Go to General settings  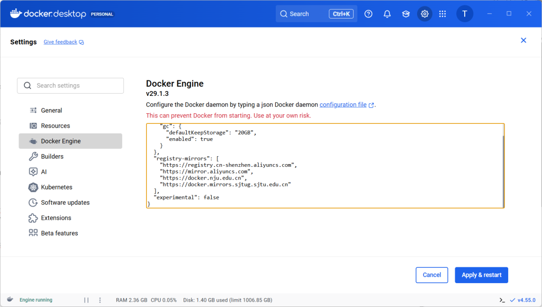coord(51,111)
